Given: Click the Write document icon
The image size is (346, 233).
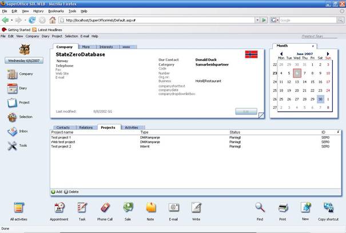Looking at the screenshot, I should [196, 207].
